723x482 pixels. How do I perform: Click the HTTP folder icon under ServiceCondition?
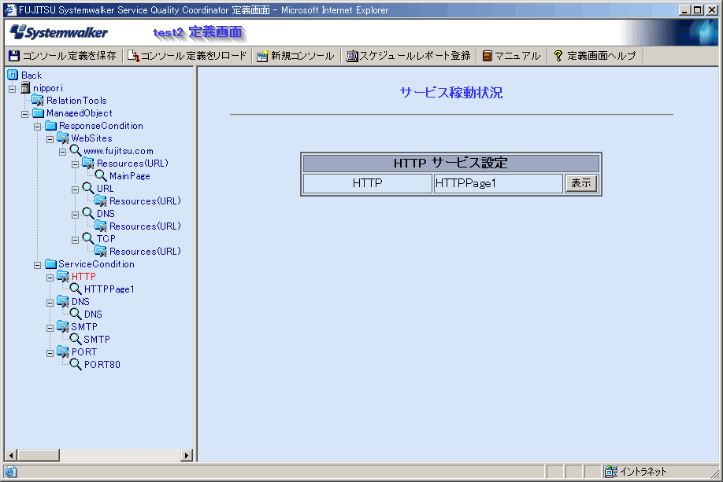point(63,276)
